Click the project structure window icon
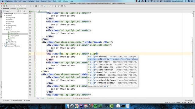This screenshot has height=109, width=195. tap(62, 6)
